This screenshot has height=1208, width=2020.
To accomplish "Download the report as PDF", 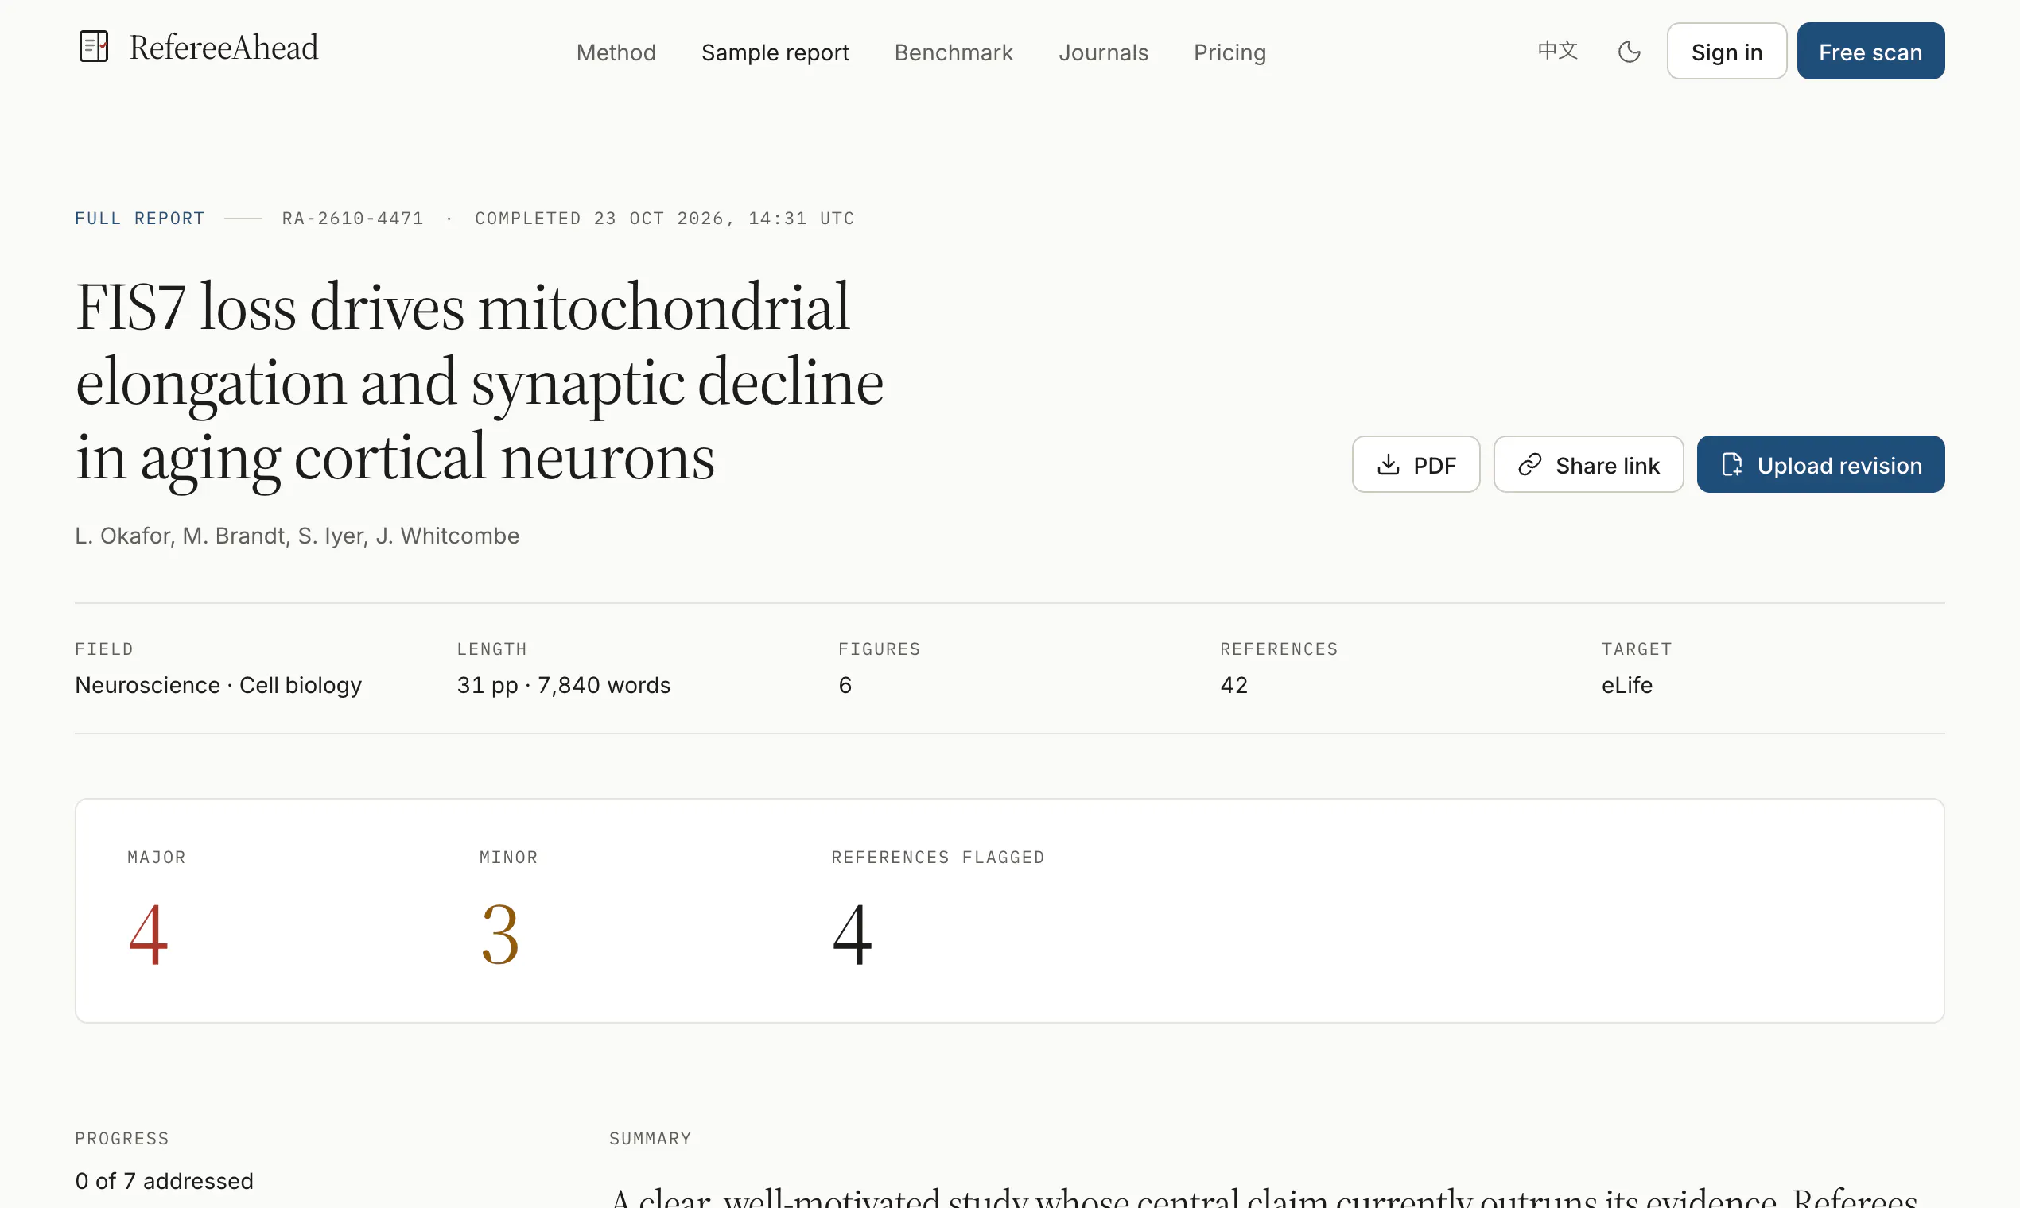I will point(1416,464).
